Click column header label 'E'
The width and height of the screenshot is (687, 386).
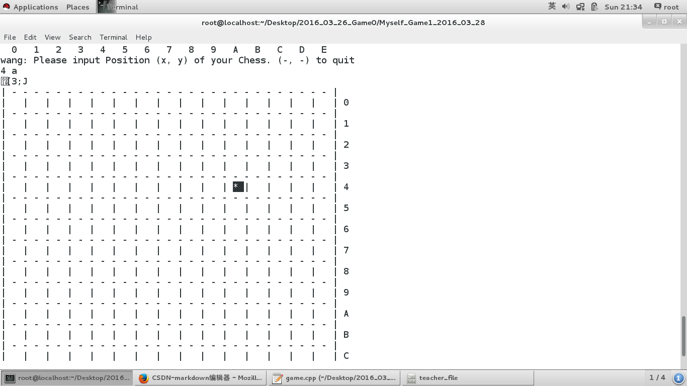tap(324, 50)
